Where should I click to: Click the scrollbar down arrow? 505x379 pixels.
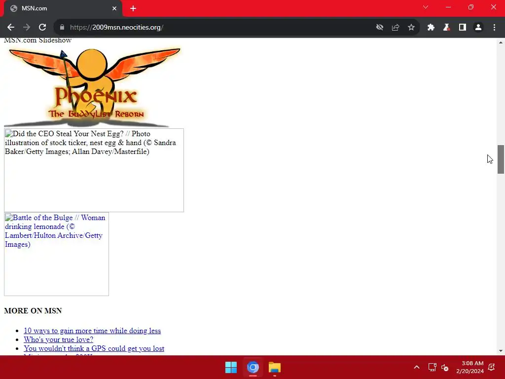(x=501, y=351)
